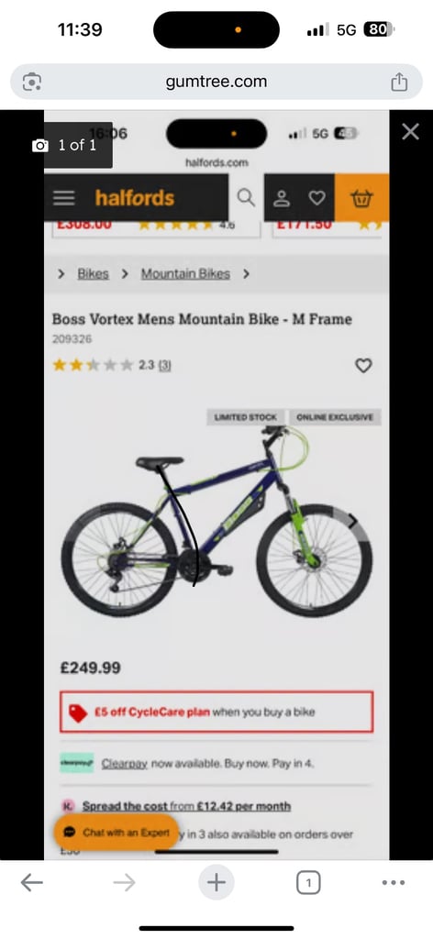This screenshot has width=433, height=939.
Task: Toggle the favourite heart beside the rating
Action: point(363,365)
